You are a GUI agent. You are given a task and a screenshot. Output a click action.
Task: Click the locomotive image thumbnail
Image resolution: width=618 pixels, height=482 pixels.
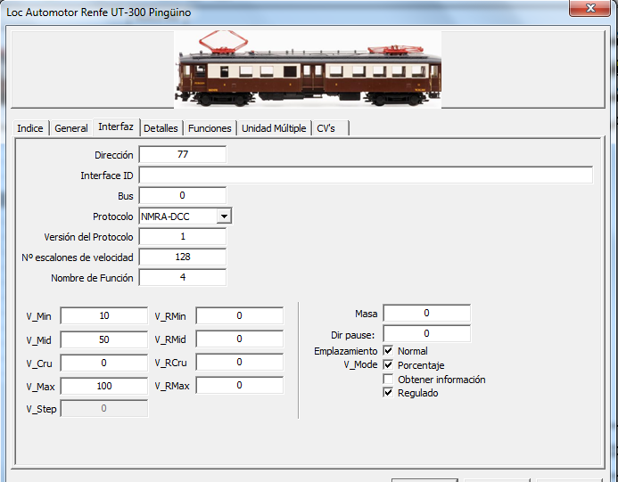point(308,69)
